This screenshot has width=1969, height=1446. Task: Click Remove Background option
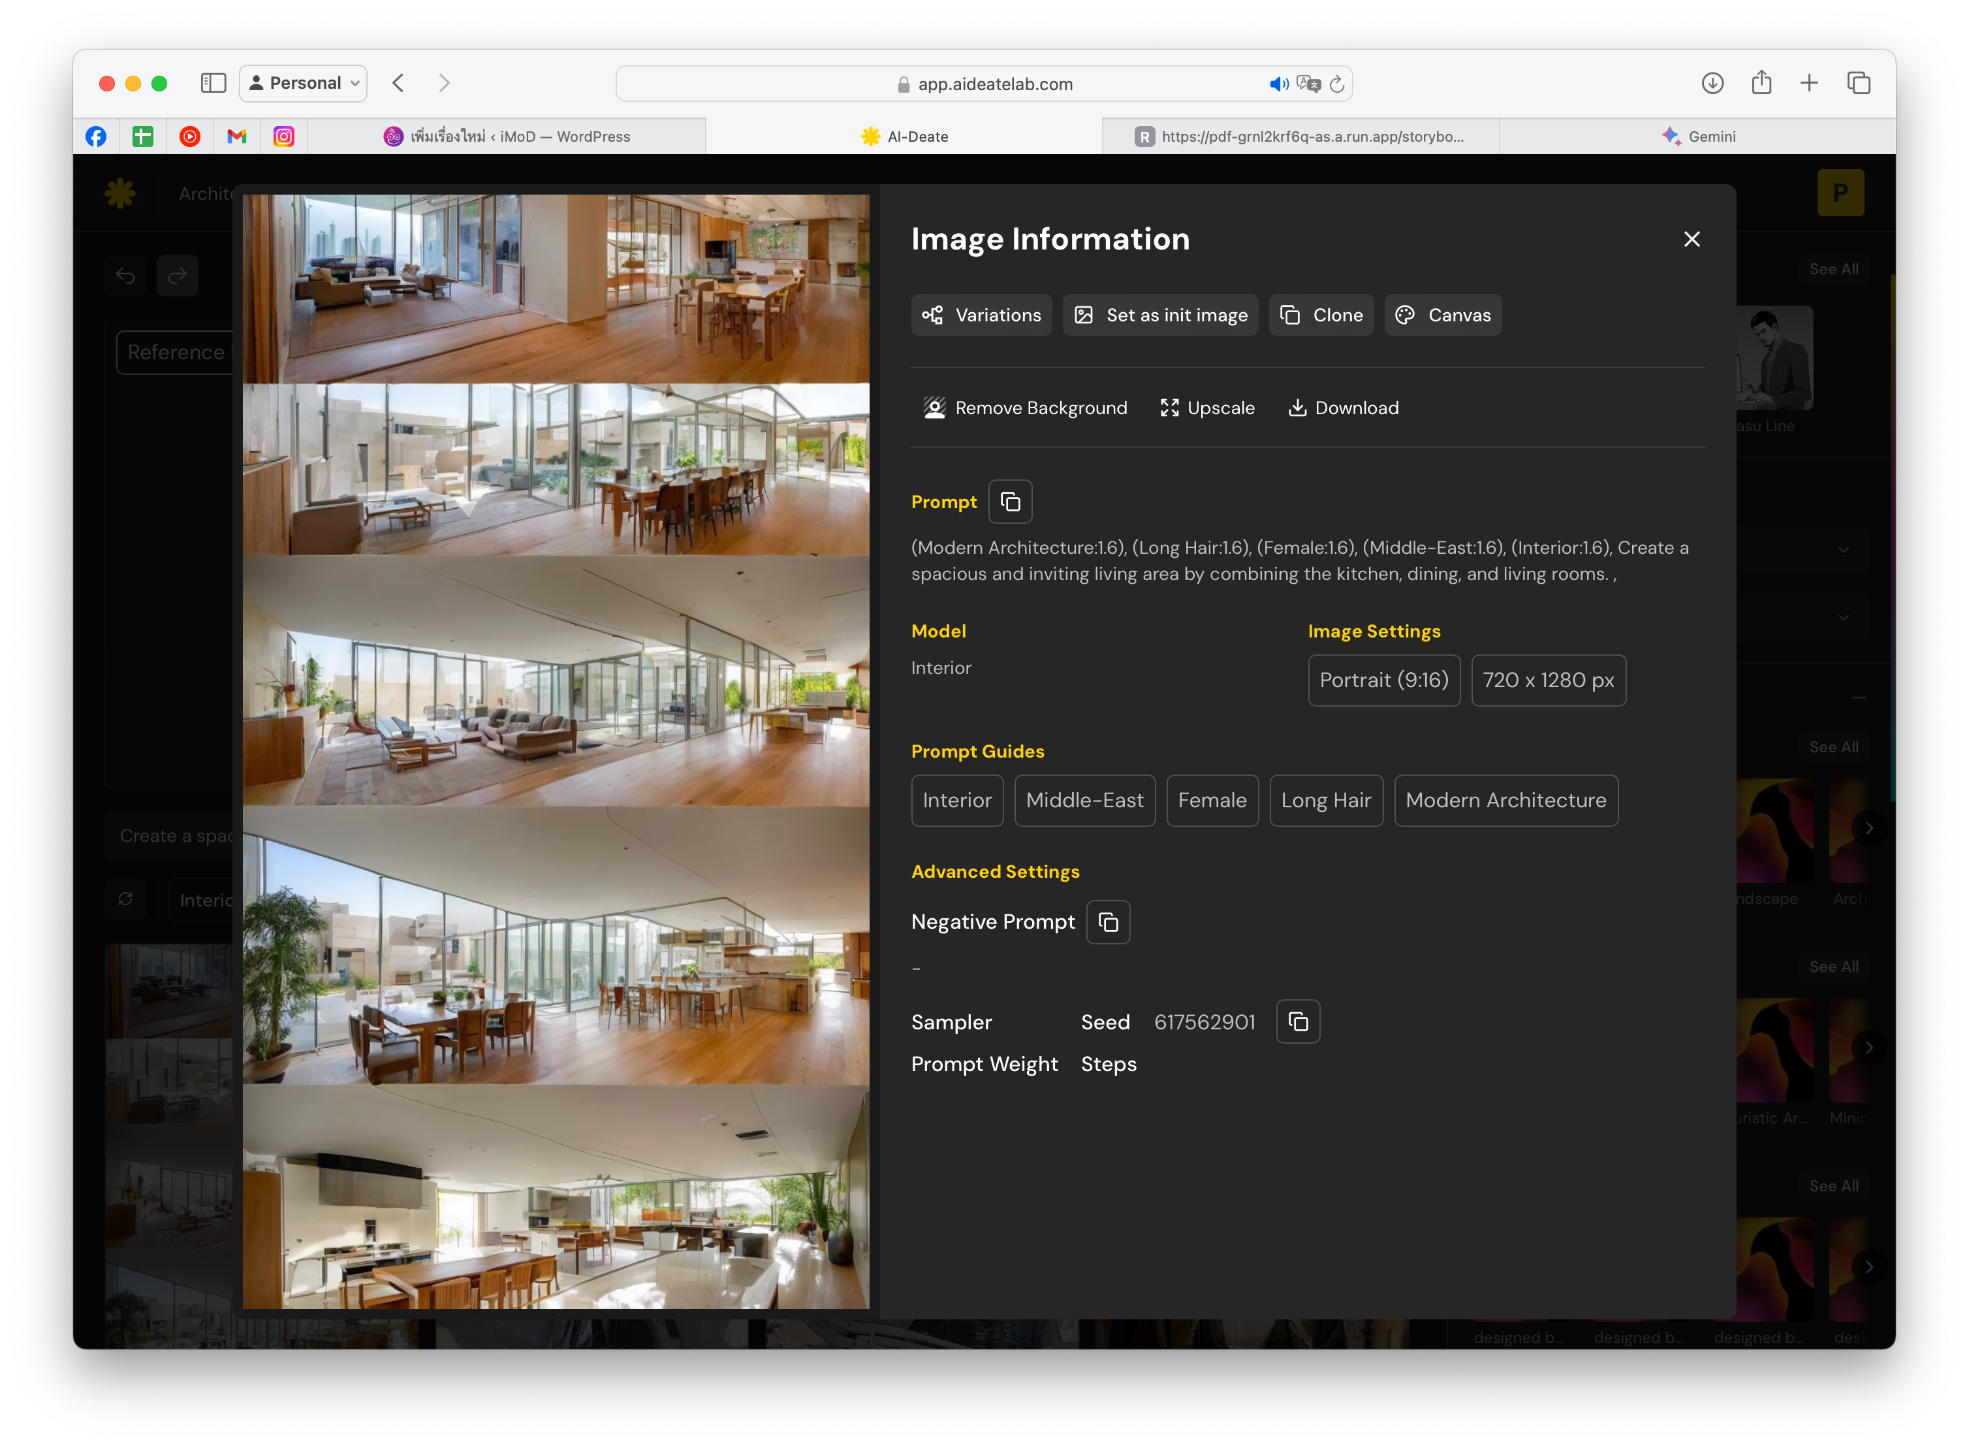[x=1024, y=408]
